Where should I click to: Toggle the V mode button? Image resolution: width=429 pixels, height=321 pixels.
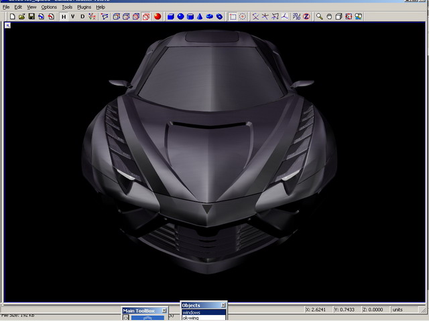[x=73, y=16]
